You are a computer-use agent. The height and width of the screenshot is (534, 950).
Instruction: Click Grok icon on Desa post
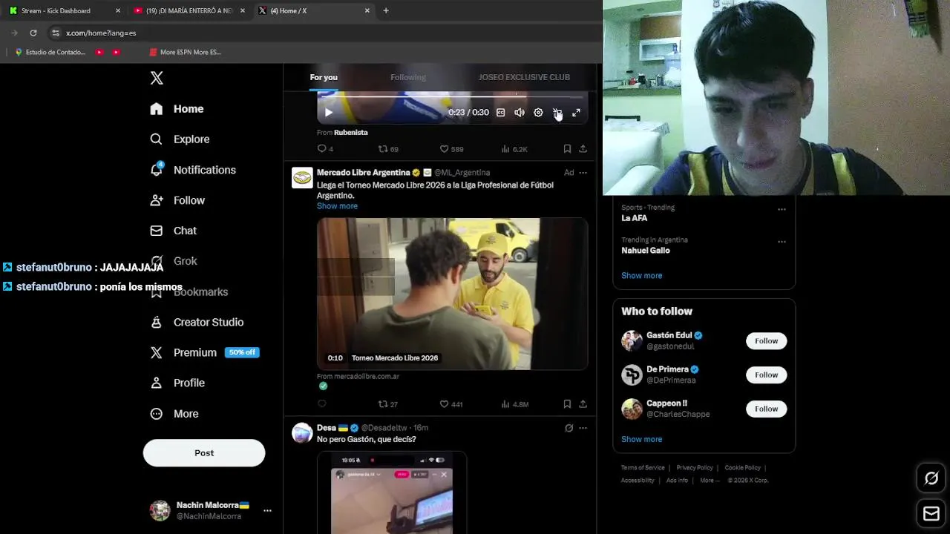point(569,428)
